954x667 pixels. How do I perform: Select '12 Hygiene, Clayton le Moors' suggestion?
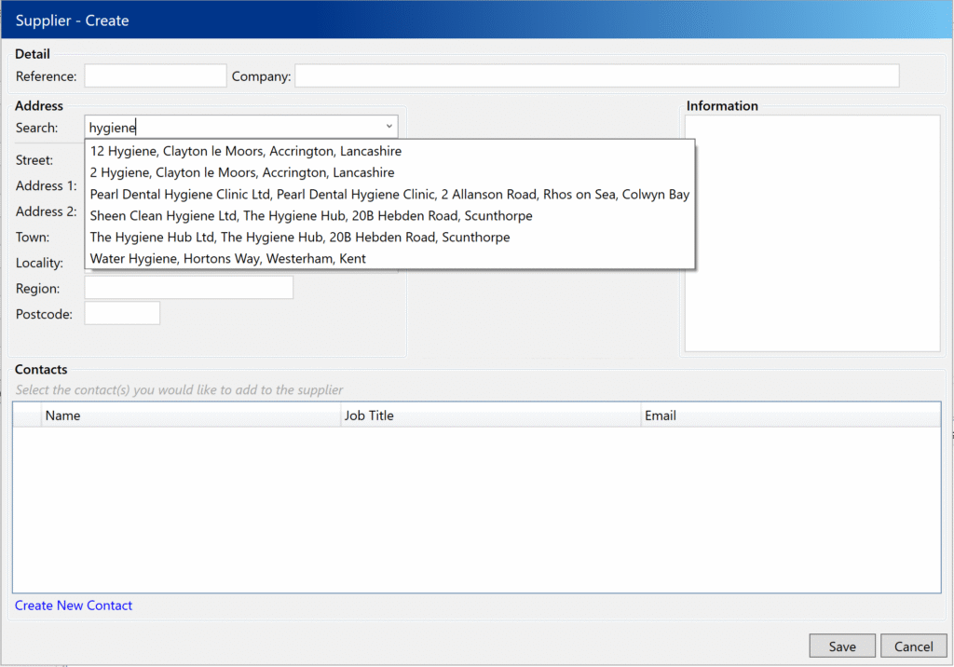click(246, 151)
